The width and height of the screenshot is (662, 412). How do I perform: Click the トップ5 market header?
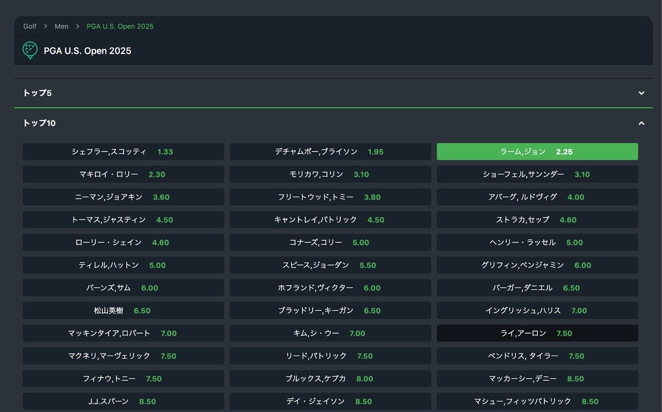pyautogui.click(x=333, y=93)
